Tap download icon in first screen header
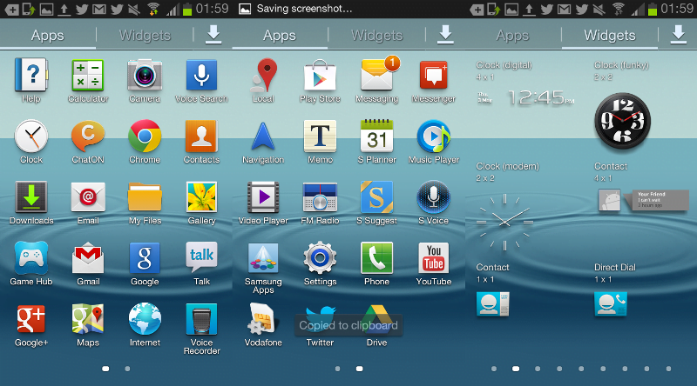The width and height of the screenshot is (697, 386). pyautogui.click(x=213, y=35)
